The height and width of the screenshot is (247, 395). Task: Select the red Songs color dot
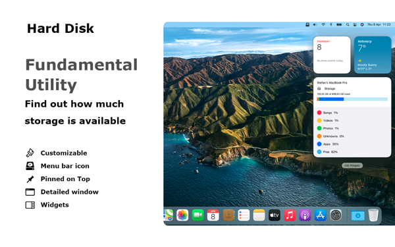(x=319, y=113)
